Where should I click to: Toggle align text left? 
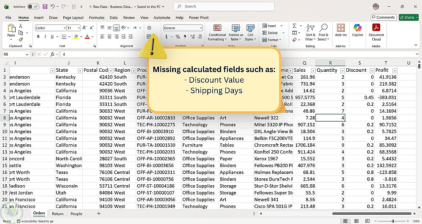(x=102, y=37)
